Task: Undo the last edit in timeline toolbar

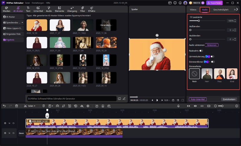Action: [x=4, y=106]
